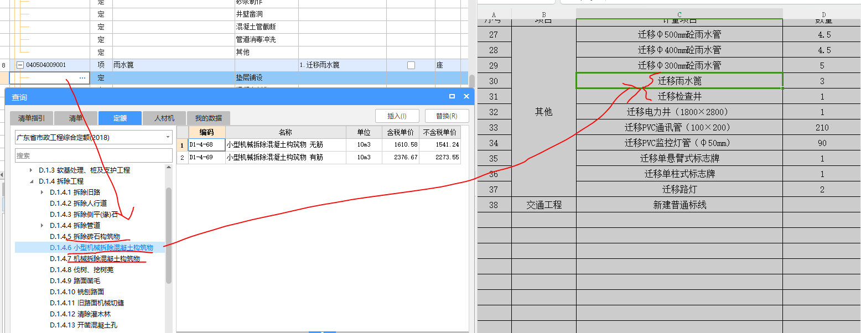This screenshot has height=333, width=861.
Task: Select spreadsheet row header 32
Action: coord(494,112)
